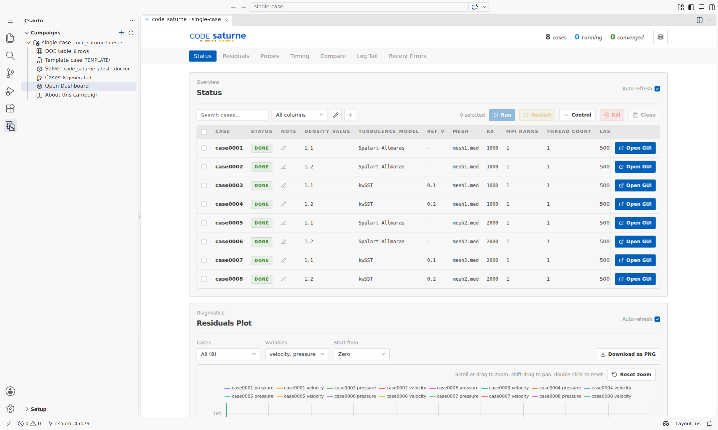Toggle the Residuals Plot Auto-refresh checkbox
This screenshot has width=718, height=430.
pos(657,319)
